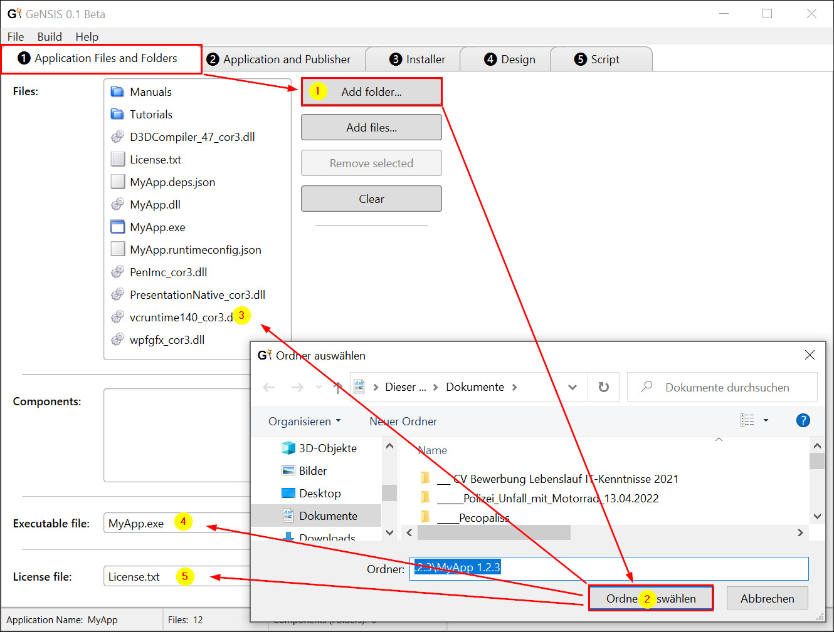Click the Dokumente breadcrumb in address bar
This screenshot has height=632, width=834.
coord(475,387)
